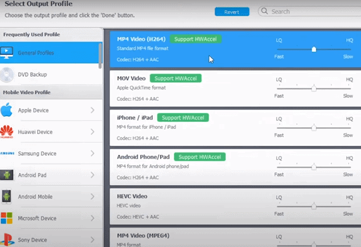Click the Android Pad tablet icon
Image resolution: width=361 pixels, height=247 pixels.
[7, 175]
